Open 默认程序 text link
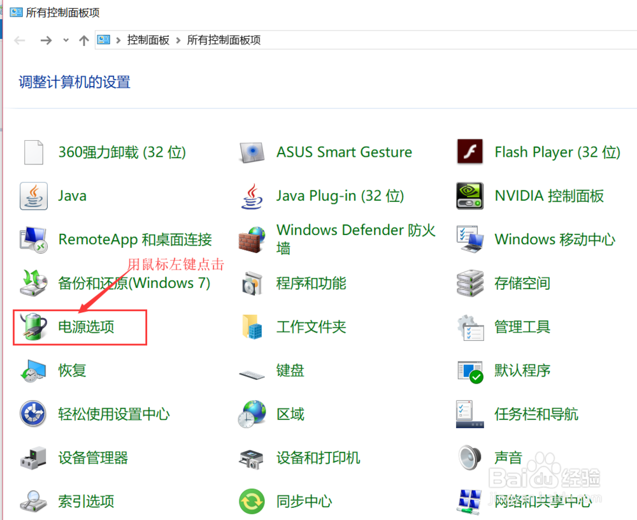 pos(522,370)
